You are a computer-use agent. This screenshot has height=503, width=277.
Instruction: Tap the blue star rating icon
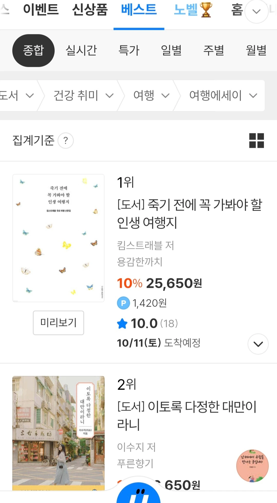click(x=122, y=323)
